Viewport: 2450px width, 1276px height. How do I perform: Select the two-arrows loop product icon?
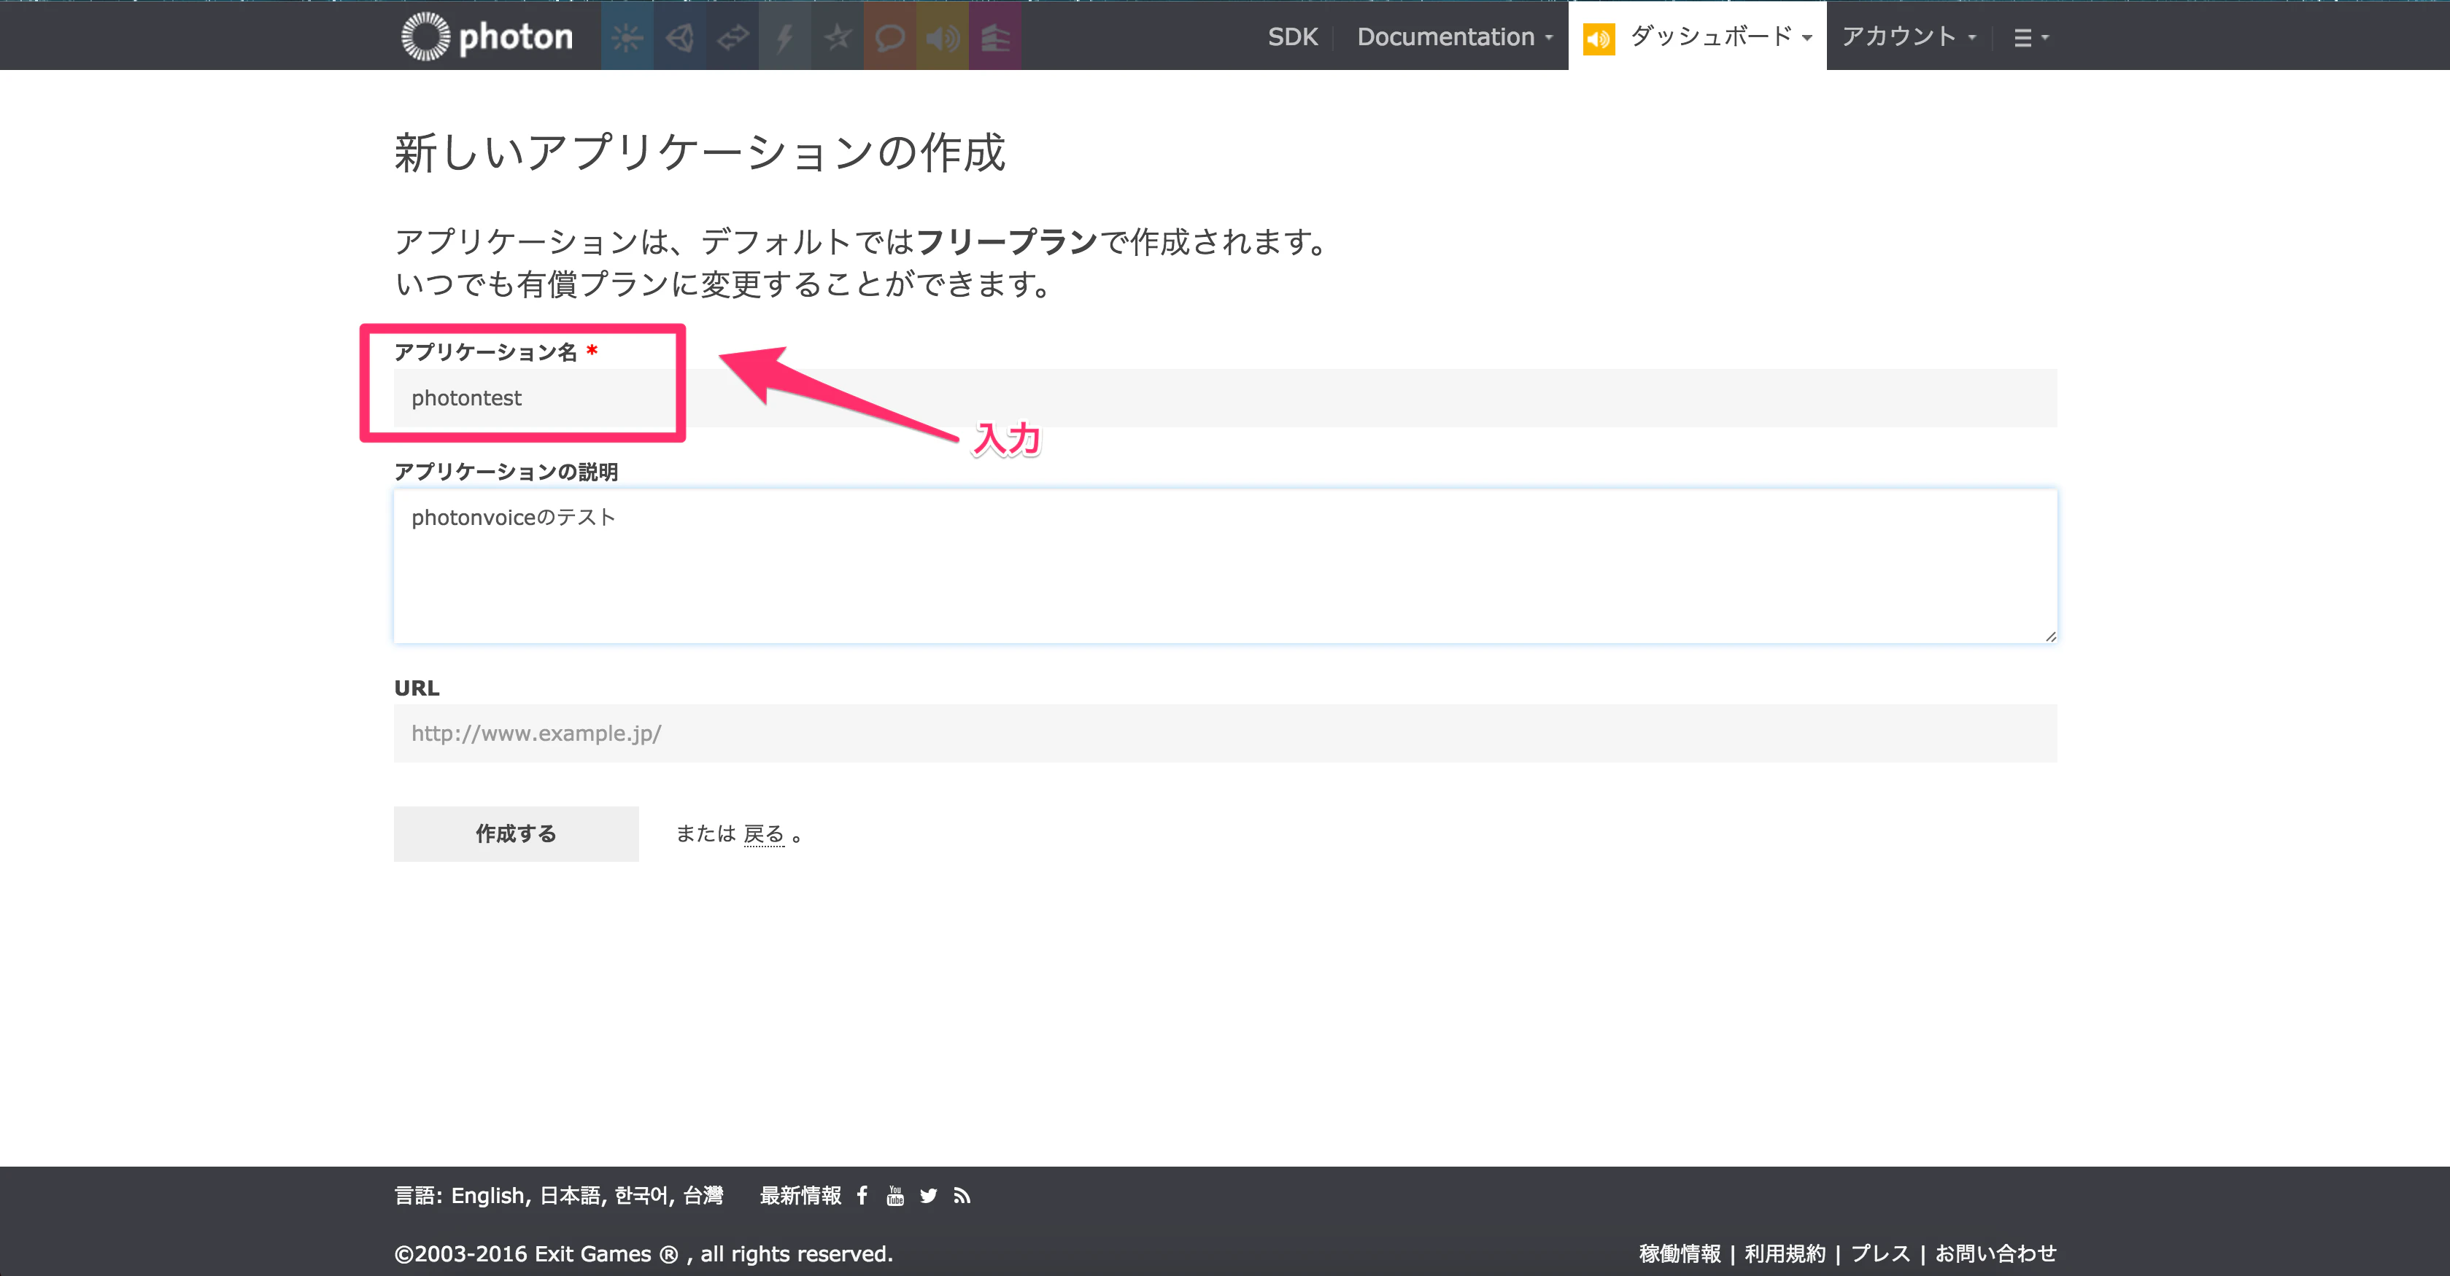tap(733, 36)
